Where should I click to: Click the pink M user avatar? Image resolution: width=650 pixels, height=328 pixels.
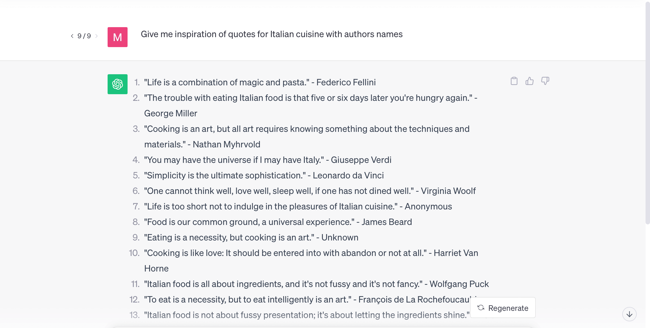(x=118, y=37)
